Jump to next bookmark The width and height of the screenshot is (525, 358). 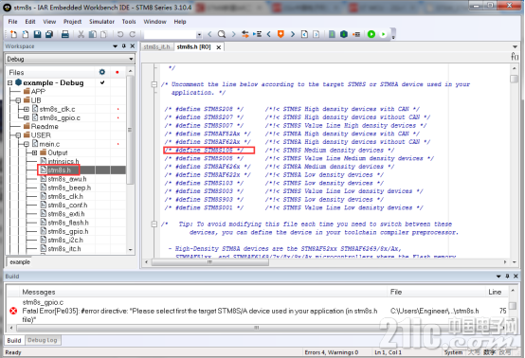[293, 34]
